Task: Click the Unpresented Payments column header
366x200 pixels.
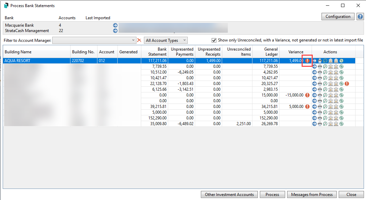Action: click(182, 52)
